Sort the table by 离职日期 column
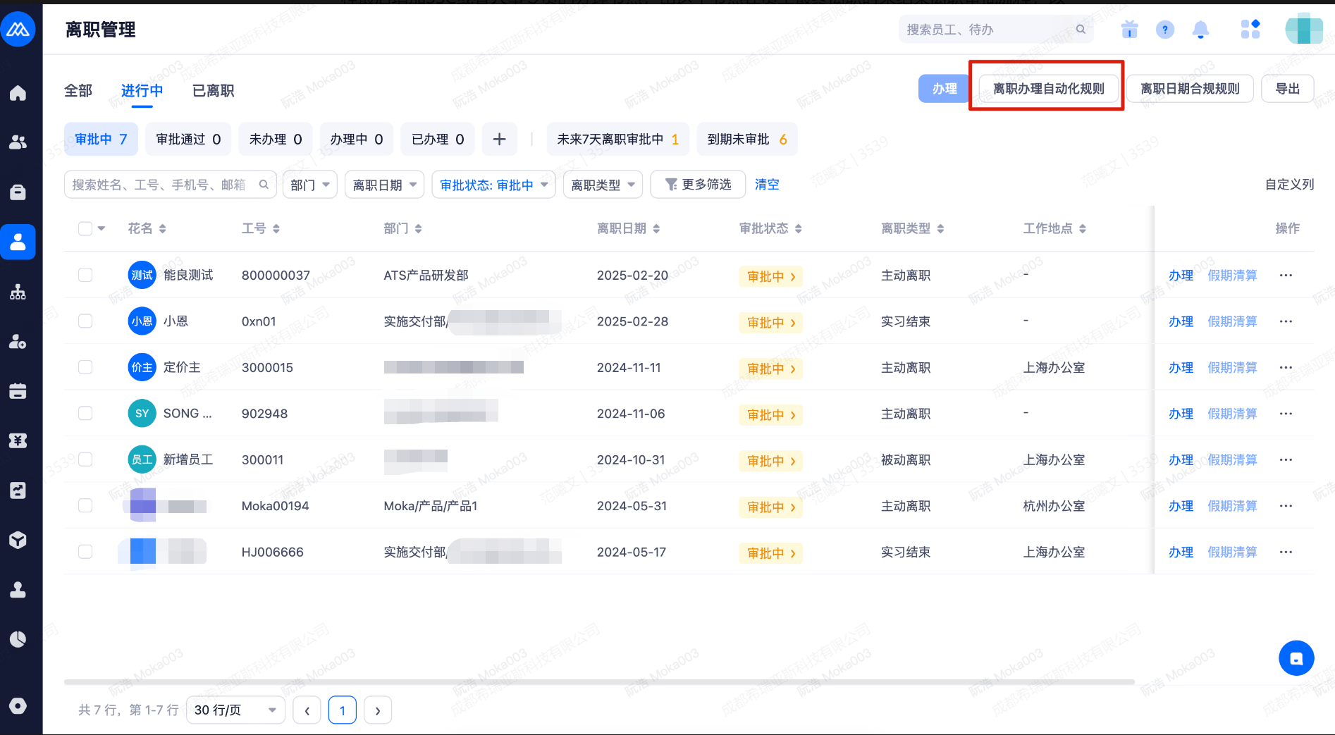The image size is (1335, 735). pyautogui.click(x=656, y=228)
